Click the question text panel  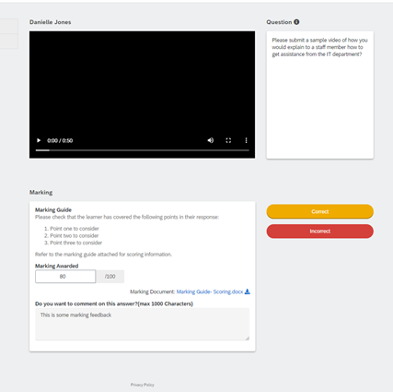point(320,95)
